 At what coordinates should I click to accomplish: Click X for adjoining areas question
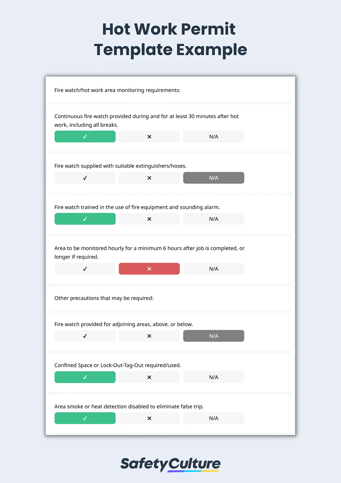click(149, 336)
